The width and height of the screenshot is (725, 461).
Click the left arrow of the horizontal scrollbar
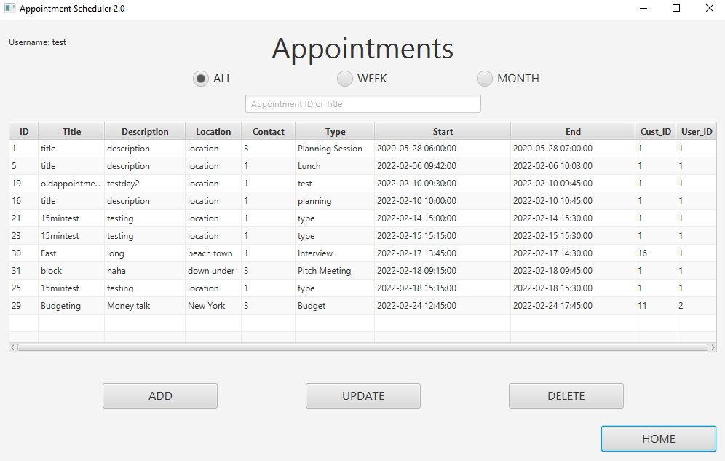pyautogui.click(x=12, y=347)
